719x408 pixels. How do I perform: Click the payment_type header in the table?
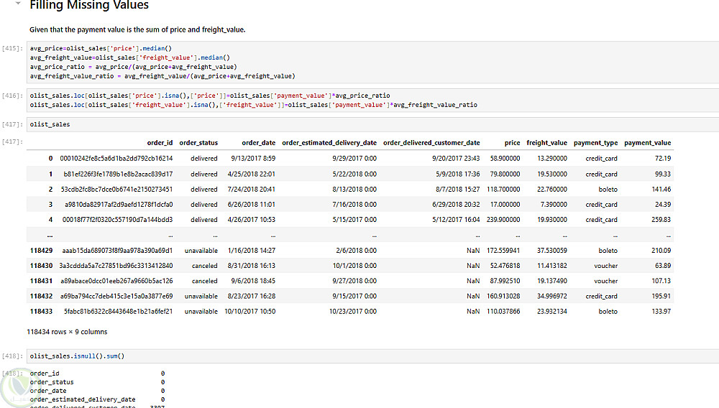(595, 142)
